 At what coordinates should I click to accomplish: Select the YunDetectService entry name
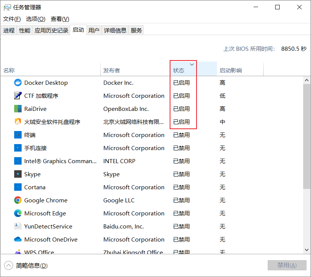pos(48,226)
